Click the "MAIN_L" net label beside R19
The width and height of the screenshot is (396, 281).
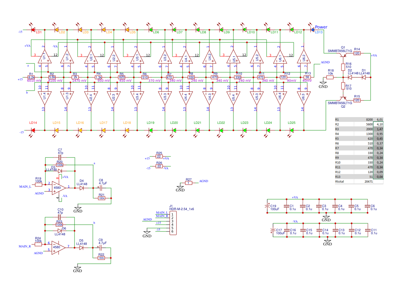(x=25, y=187)
